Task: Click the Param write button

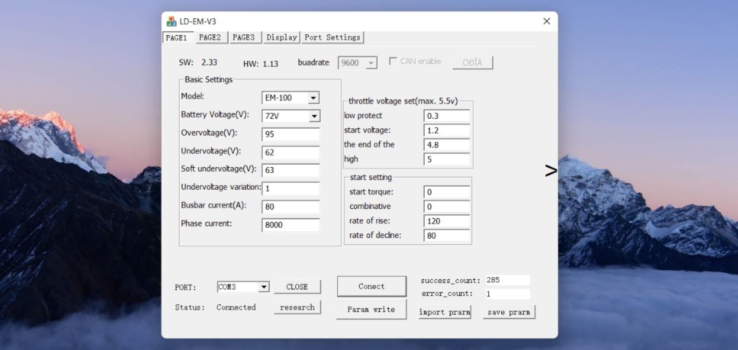Action: (371, 309)
